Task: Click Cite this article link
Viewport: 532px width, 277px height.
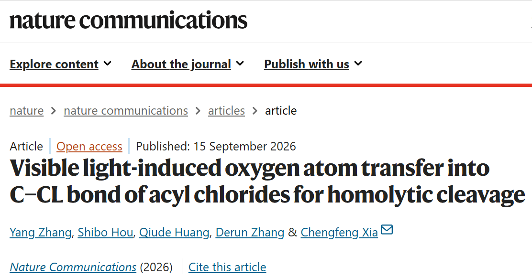Action: coord(227,267)
